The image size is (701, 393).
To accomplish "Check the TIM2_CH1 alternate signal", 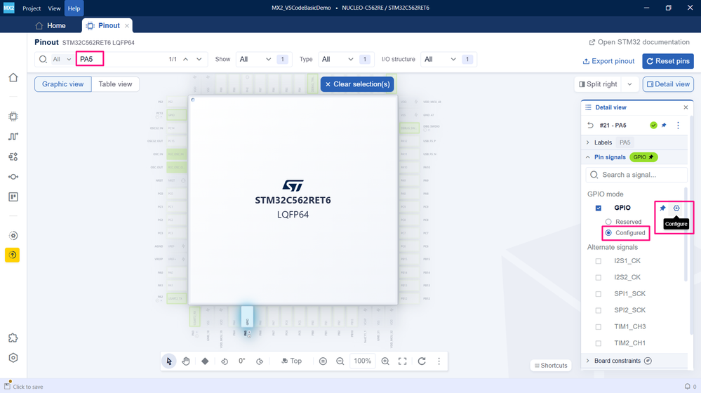I will click(599, 343).
